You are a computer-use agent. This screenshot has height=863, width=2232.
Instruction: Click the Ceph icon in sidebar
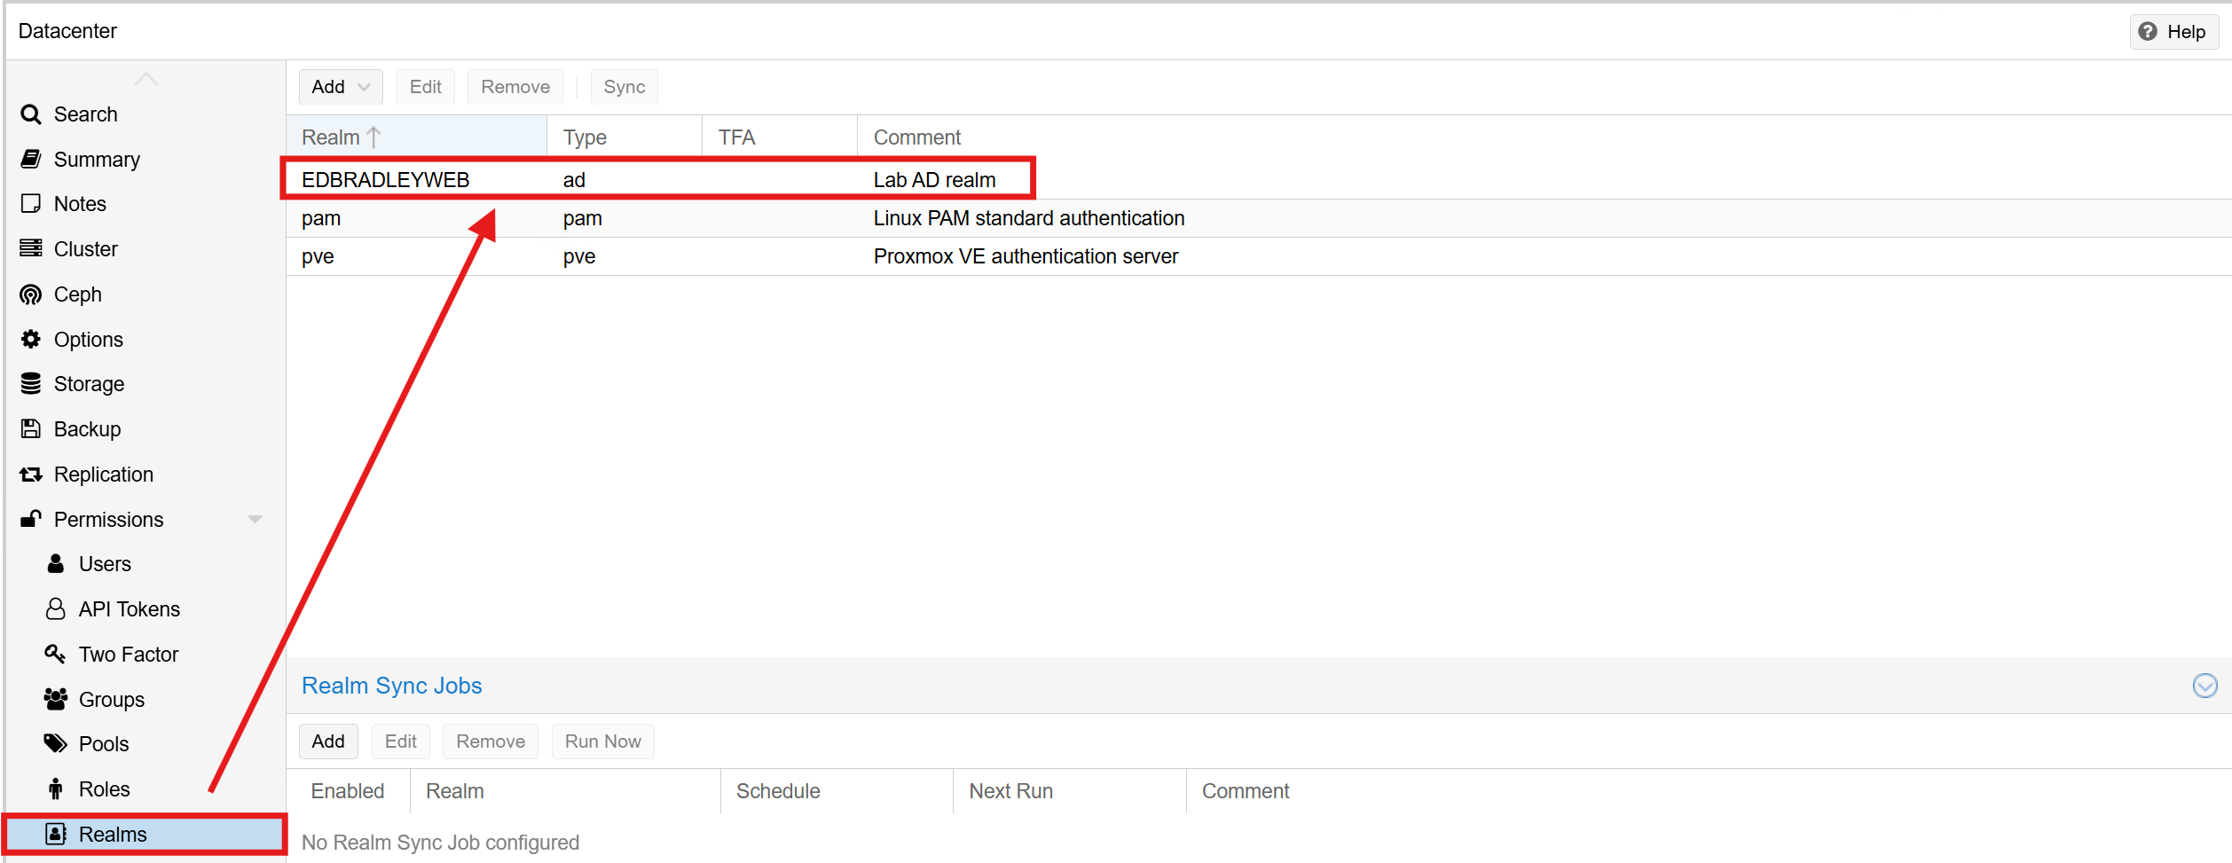[x=31, y=294]
